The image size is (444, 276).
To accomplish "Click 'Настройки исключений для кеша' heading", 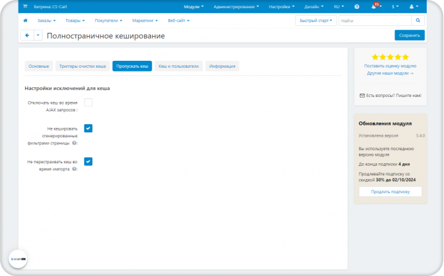I will (67, 88).
